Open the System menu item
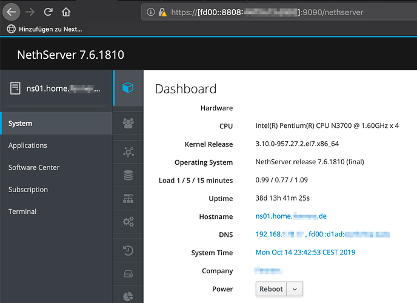The image size is (417, 303). [56, 124]
